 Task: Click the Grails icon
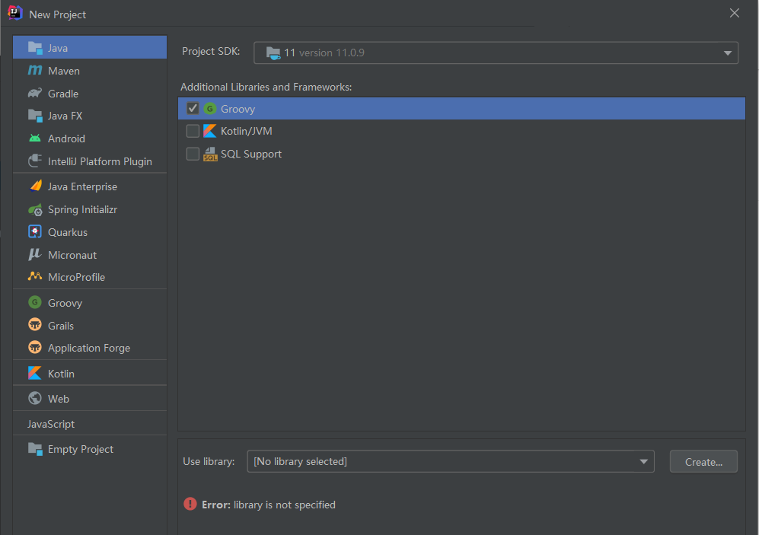click(x=35, y=325)
